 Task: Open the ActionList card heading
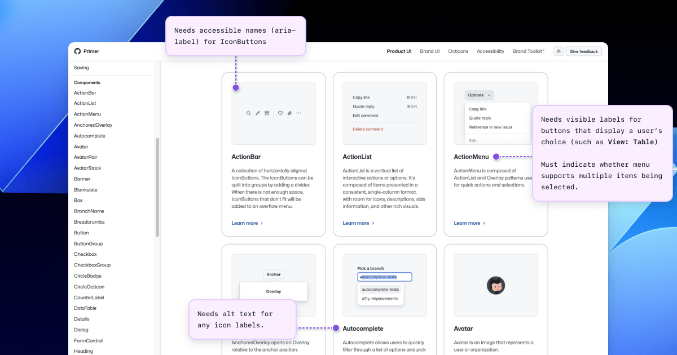[x=357, y=157]
